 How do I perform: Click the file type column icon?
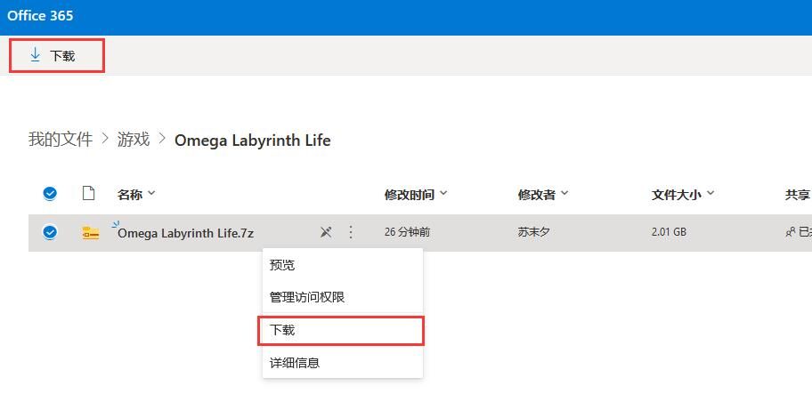click(x=88, y=194)
